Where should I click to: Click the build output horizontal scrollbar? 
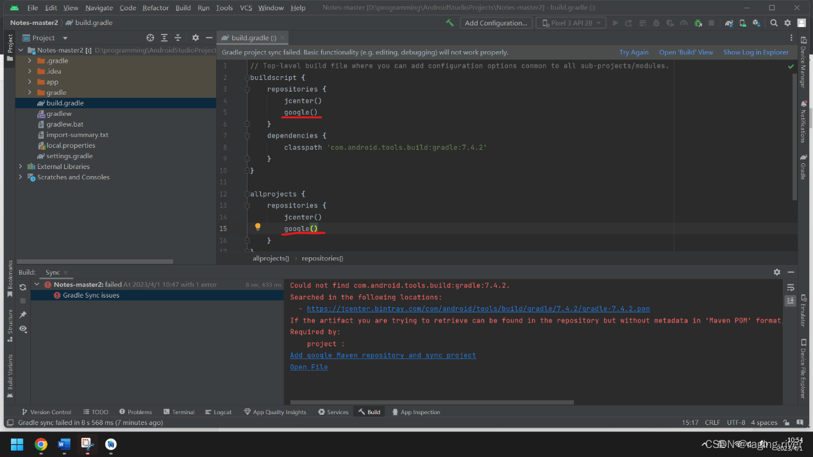coord(431,403)
